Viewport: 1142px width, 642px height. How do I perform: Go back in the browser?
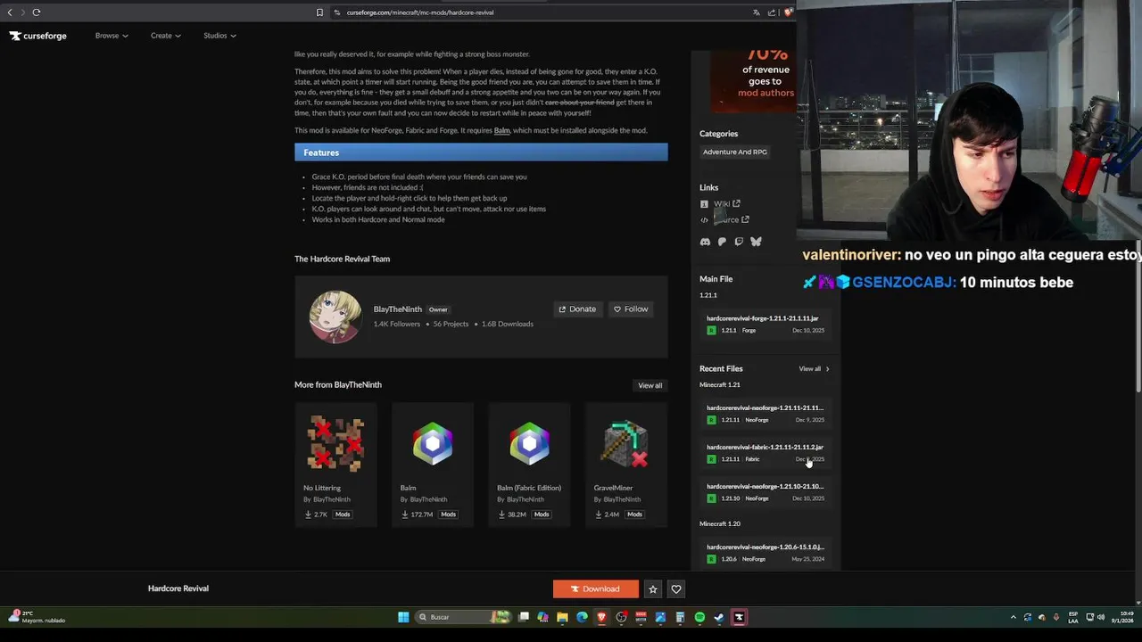(x=10, y=12)
